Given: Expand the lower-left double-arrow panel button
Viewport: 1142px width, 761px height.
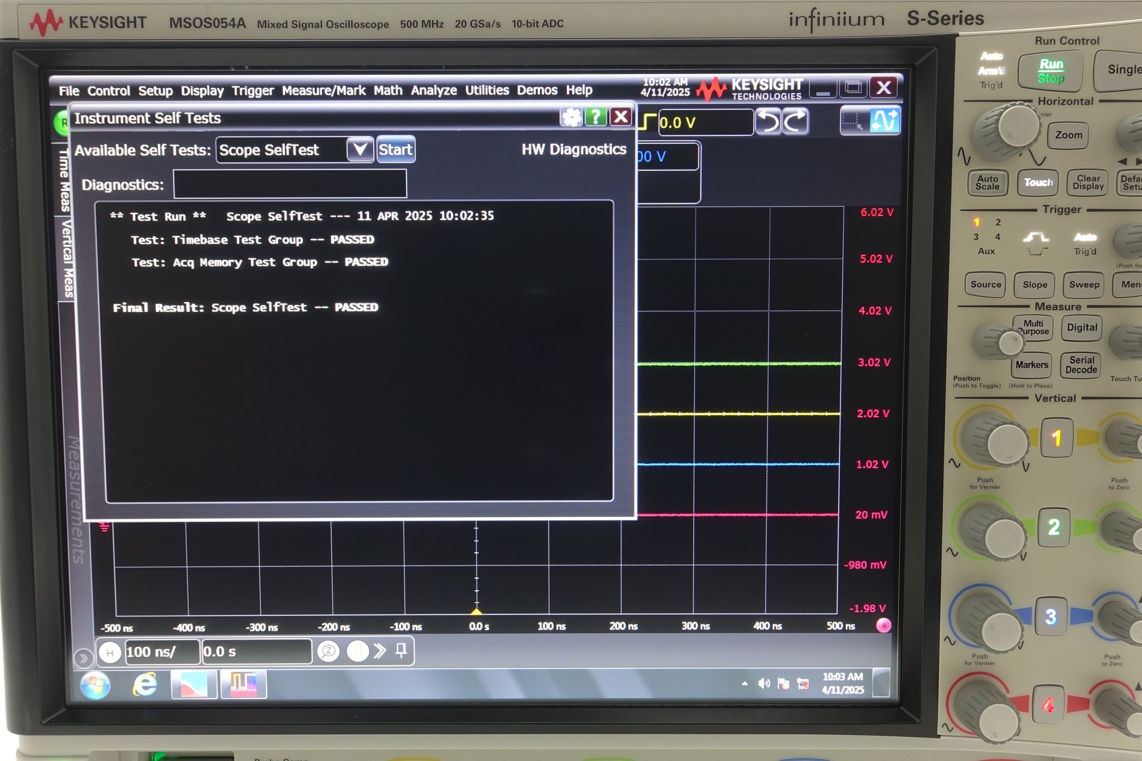Looking at the screenshot, I should [x=84, y=658].
